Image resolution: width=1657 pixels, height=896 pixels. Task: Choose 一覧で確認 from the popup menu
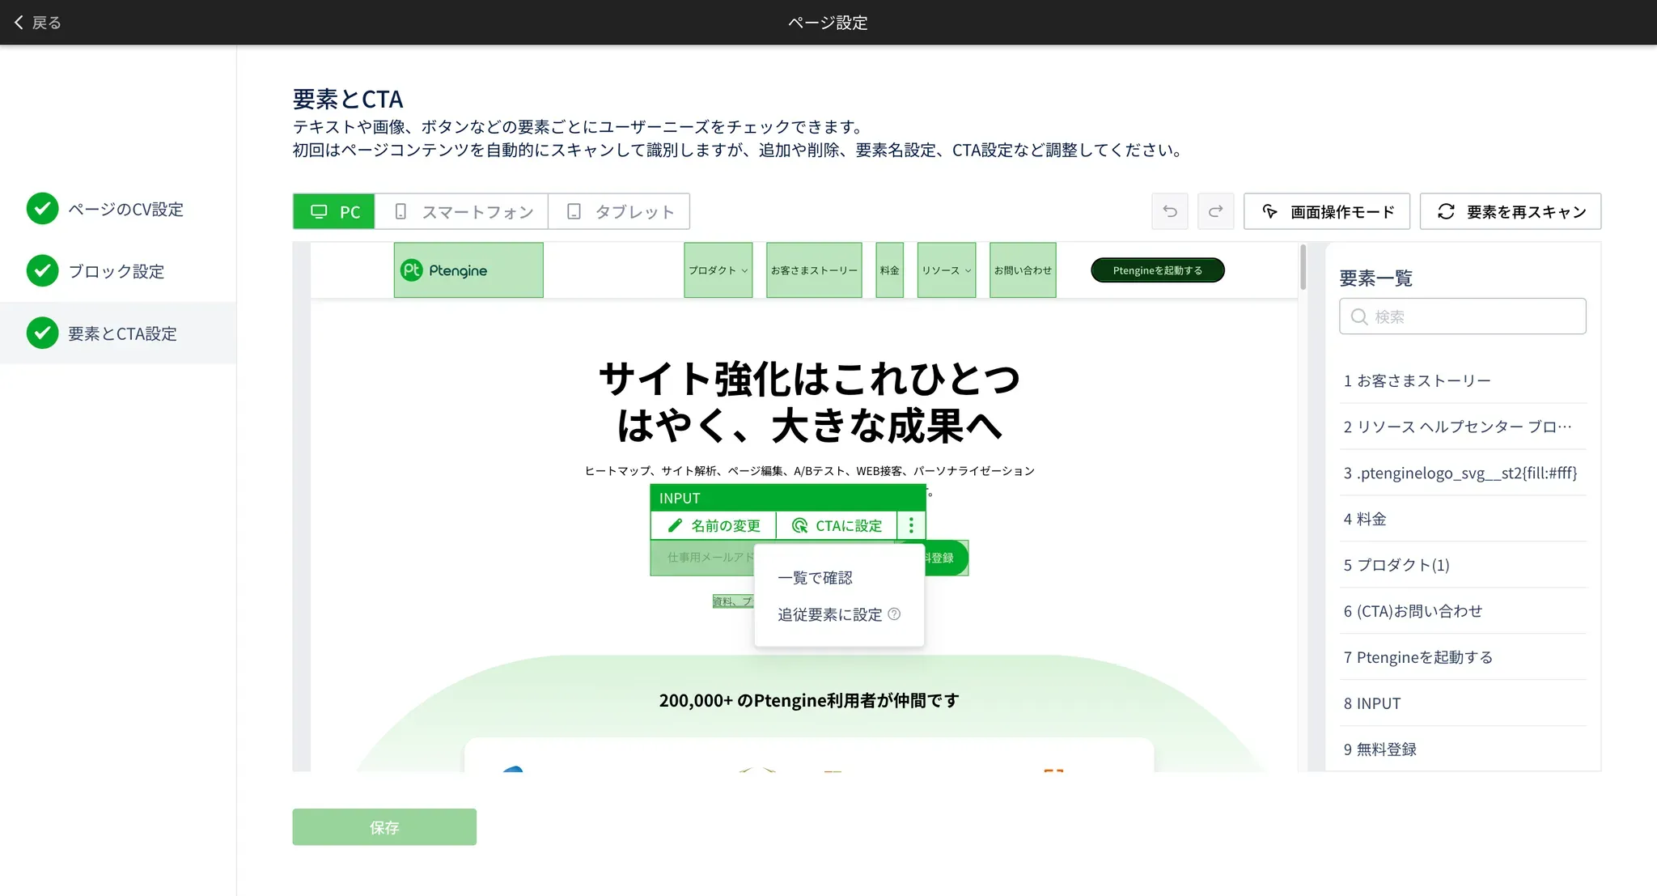click(x=815, y=578)
